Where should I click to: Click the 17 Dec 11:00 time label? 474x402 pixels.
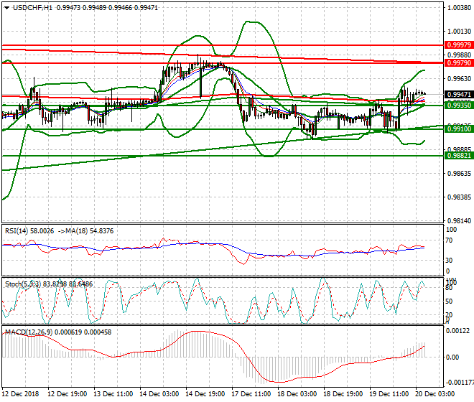point(251,394)
